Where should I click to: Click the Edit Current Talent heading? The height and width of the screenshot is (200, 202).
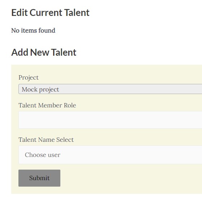(x=50, y=13)
